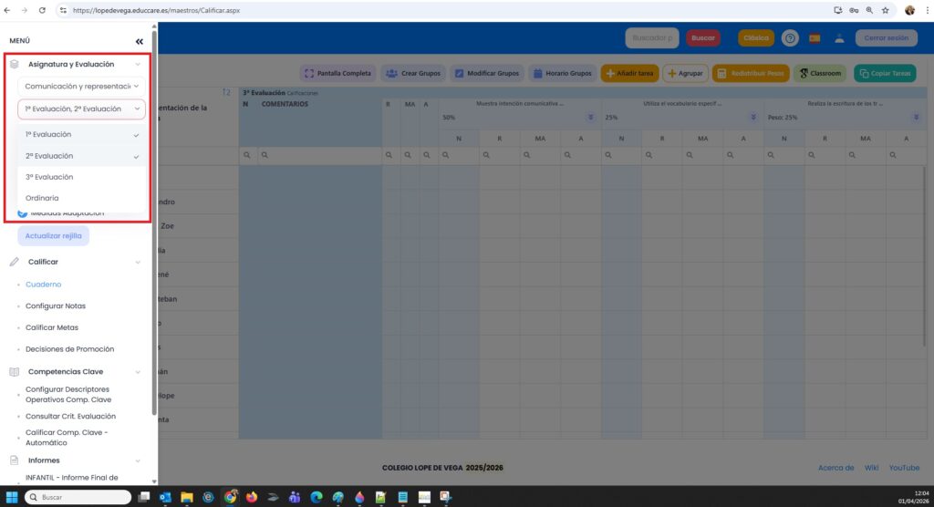
Task: Collapse the Competencias Clave section
Action: click(x=138, y=372)
